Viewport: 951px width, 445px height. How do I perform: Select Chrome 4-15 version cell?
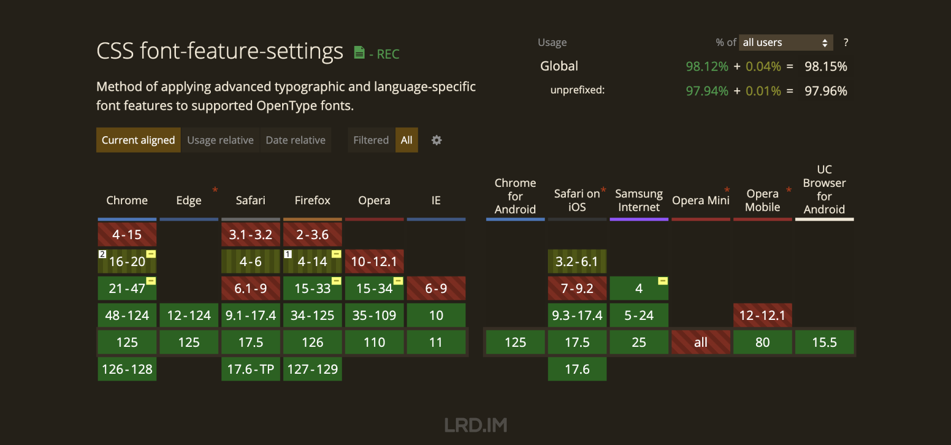pyautogui.click(x=127, y=234)
